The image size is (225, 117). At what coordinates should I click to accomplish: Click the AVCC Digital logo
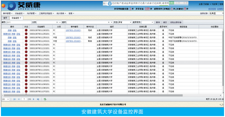(24, 6)
